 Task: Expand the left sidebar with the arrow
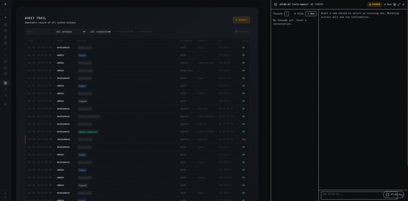6,10
